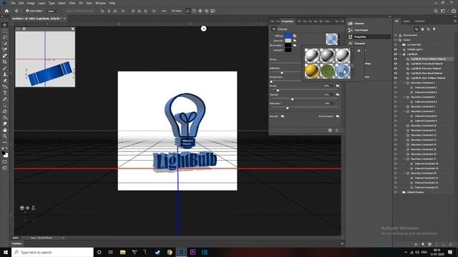Click the render icon at Properties bottom

tap(330, 130)
